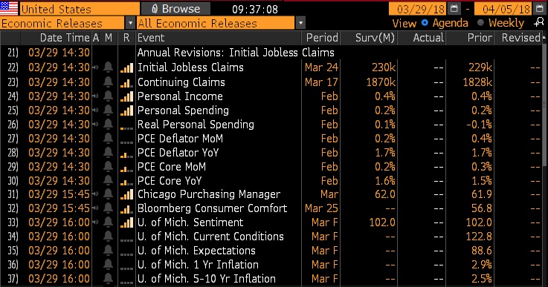This screenshot has width=548, height=287.
Task: Sort by the Date Time column header
Action: pyautogui.click(x=65, y=38)
